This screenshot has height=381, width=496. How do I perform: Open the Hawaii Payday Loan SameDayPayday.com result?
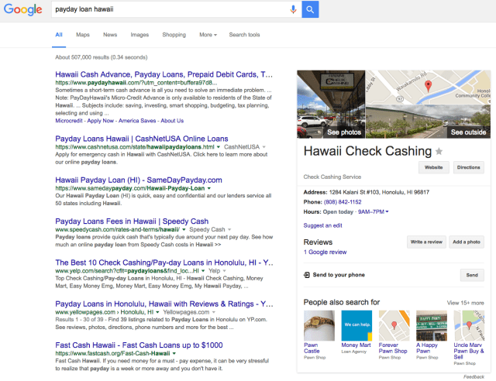(x=139, y=180)
